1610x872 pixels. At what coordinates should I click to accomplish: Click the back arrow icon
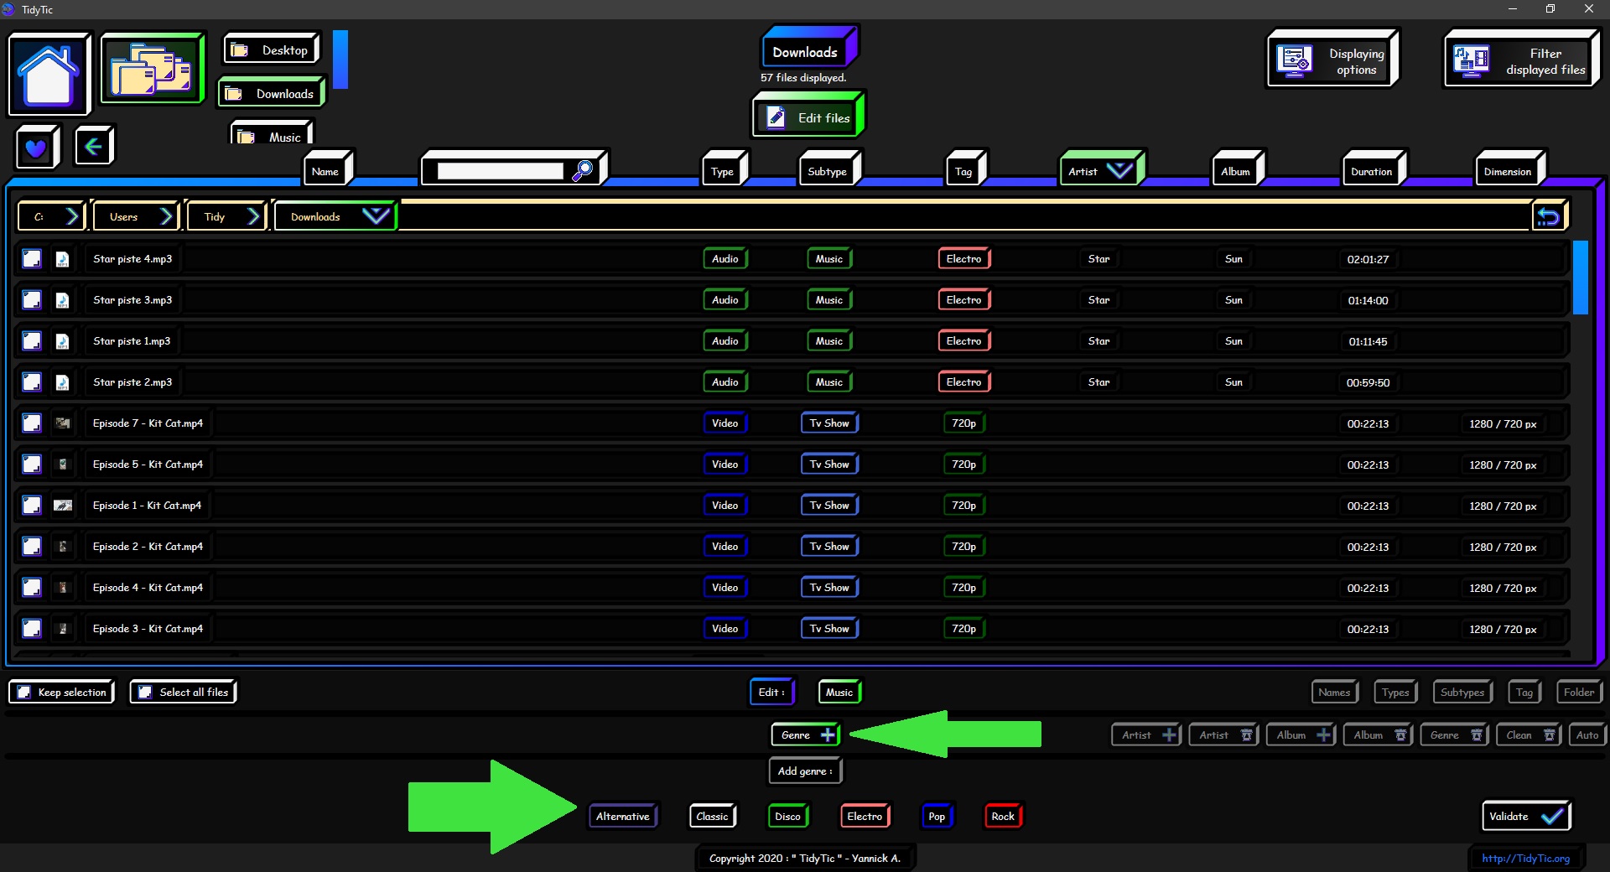pyautogui.click(x=93, y=147)
